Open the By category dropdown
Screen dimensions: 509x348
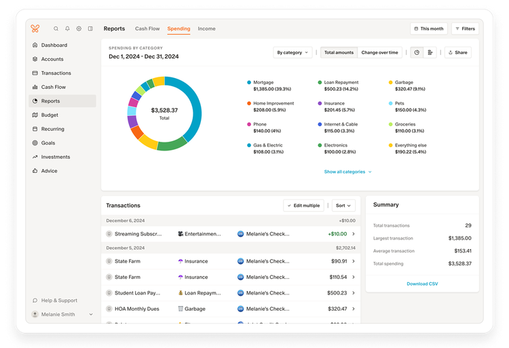pyautogui.click(x=293, y=52)
